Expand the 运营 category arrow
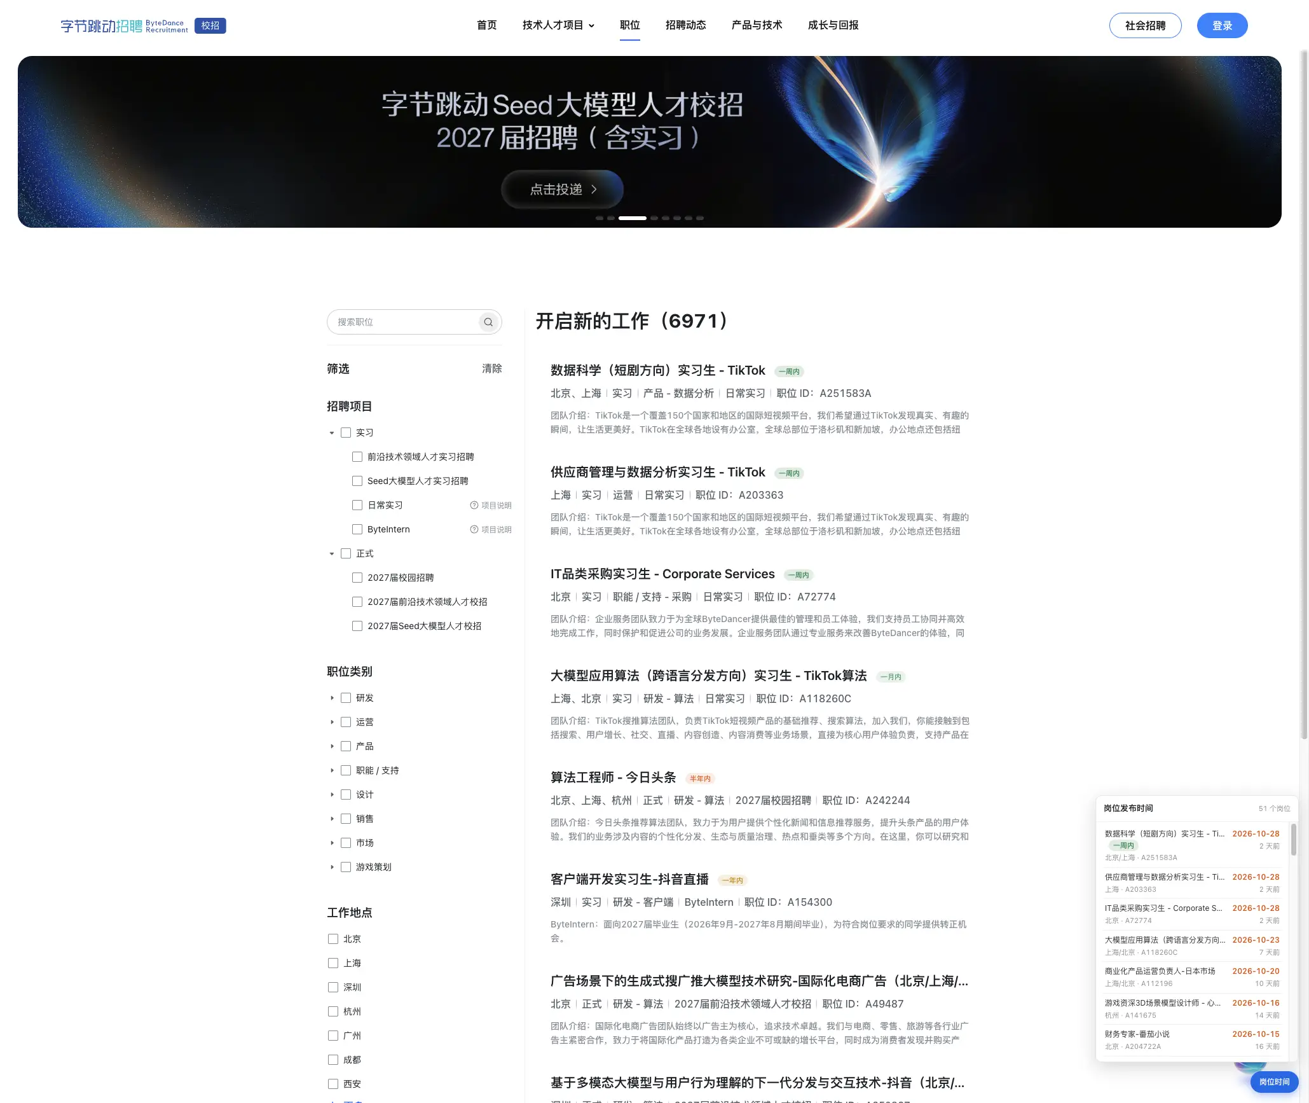Screen dimensions: 1309x1103 pos(331,722)
